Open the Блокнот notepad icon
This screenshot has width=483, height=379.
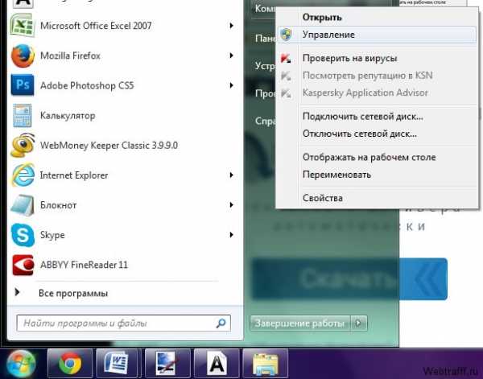coord(23,205)
